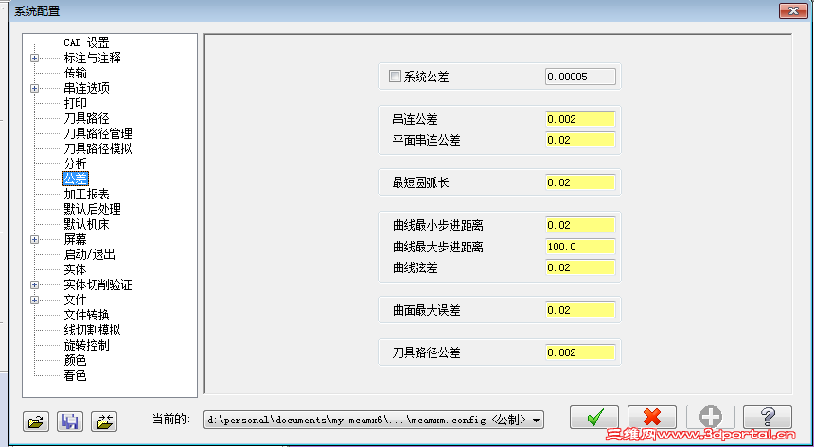Click the 曲线最大步进距离 input field

pyautogui.click(x=580, y=247)
